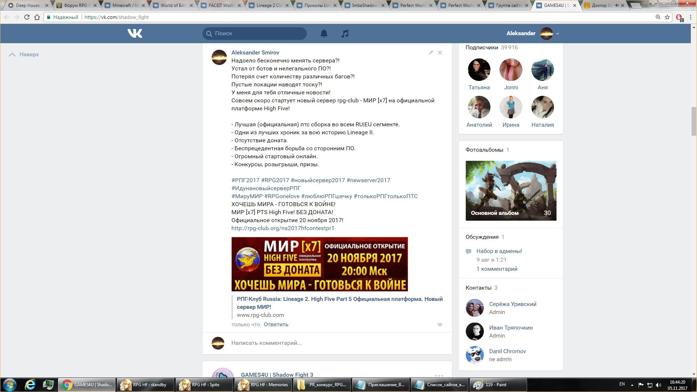This screenshot has width=697, height=392.
Task: Open the Chrome zoom magnifier icon
Action: tap(658, 17)
